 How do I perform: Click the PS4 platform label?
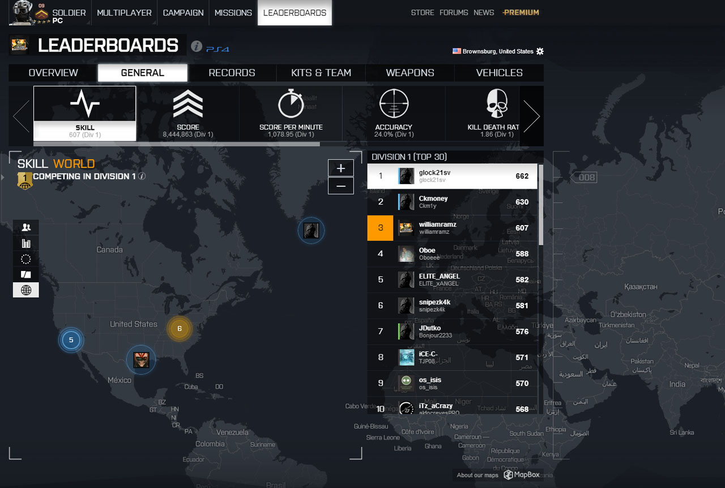[217, 49]
